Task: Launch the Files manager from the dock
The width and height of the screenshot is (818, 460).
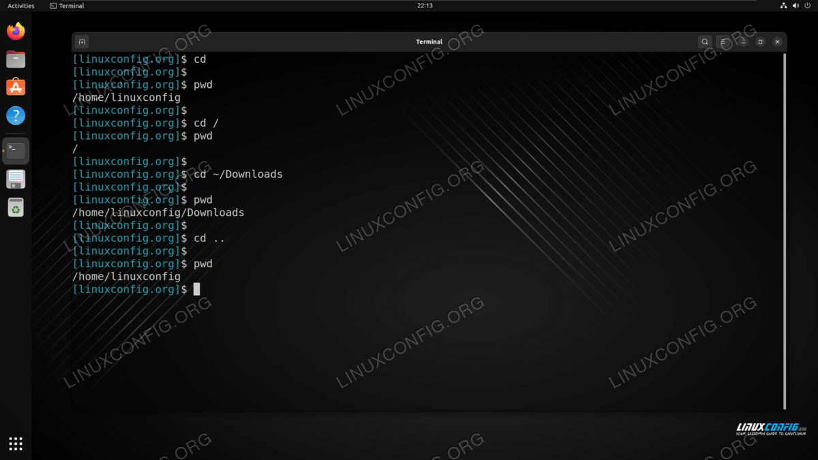Action: (x=16, y=59)
